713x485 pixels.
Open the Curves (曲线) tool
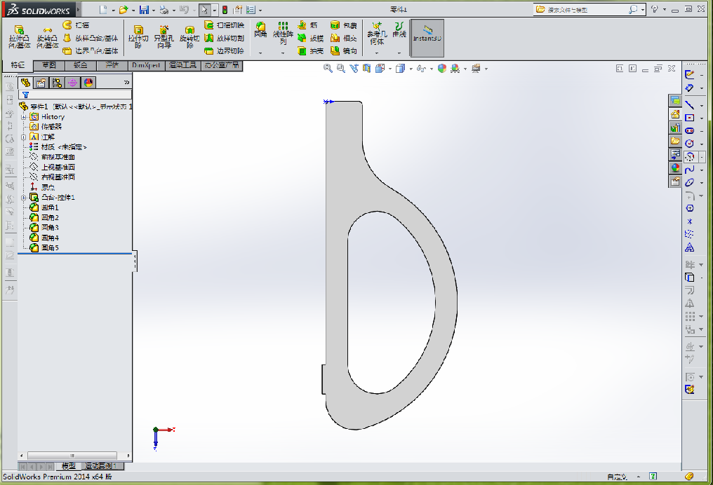coord(399,30)
